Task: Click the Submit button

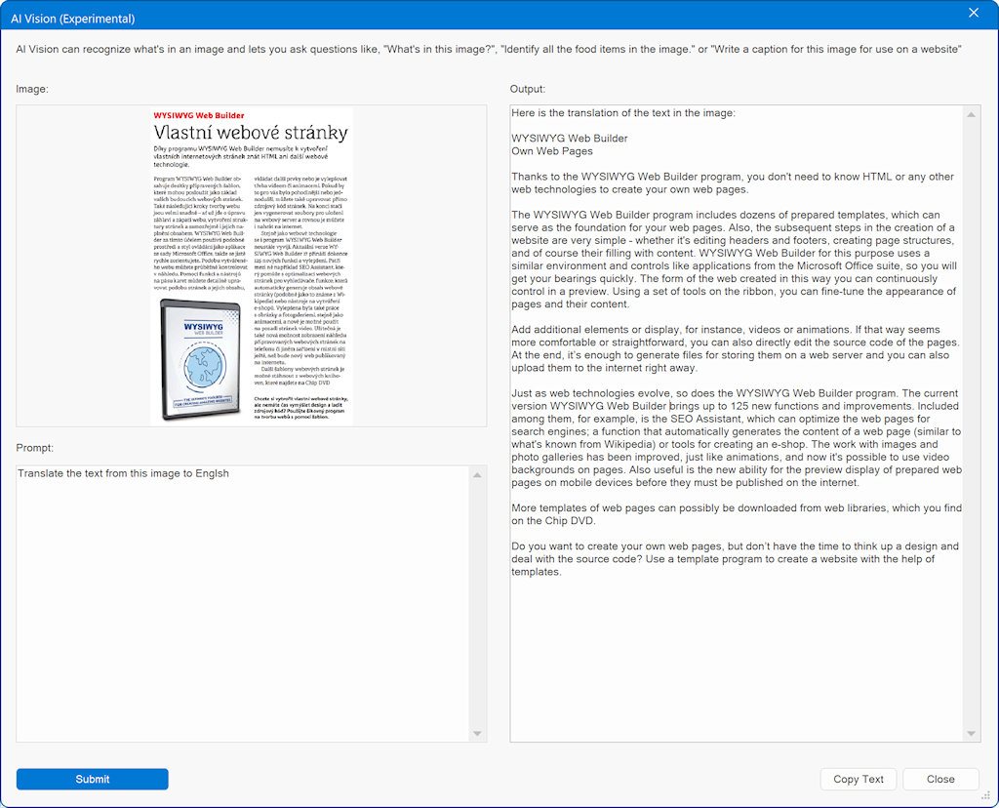Action: [93, 779]
